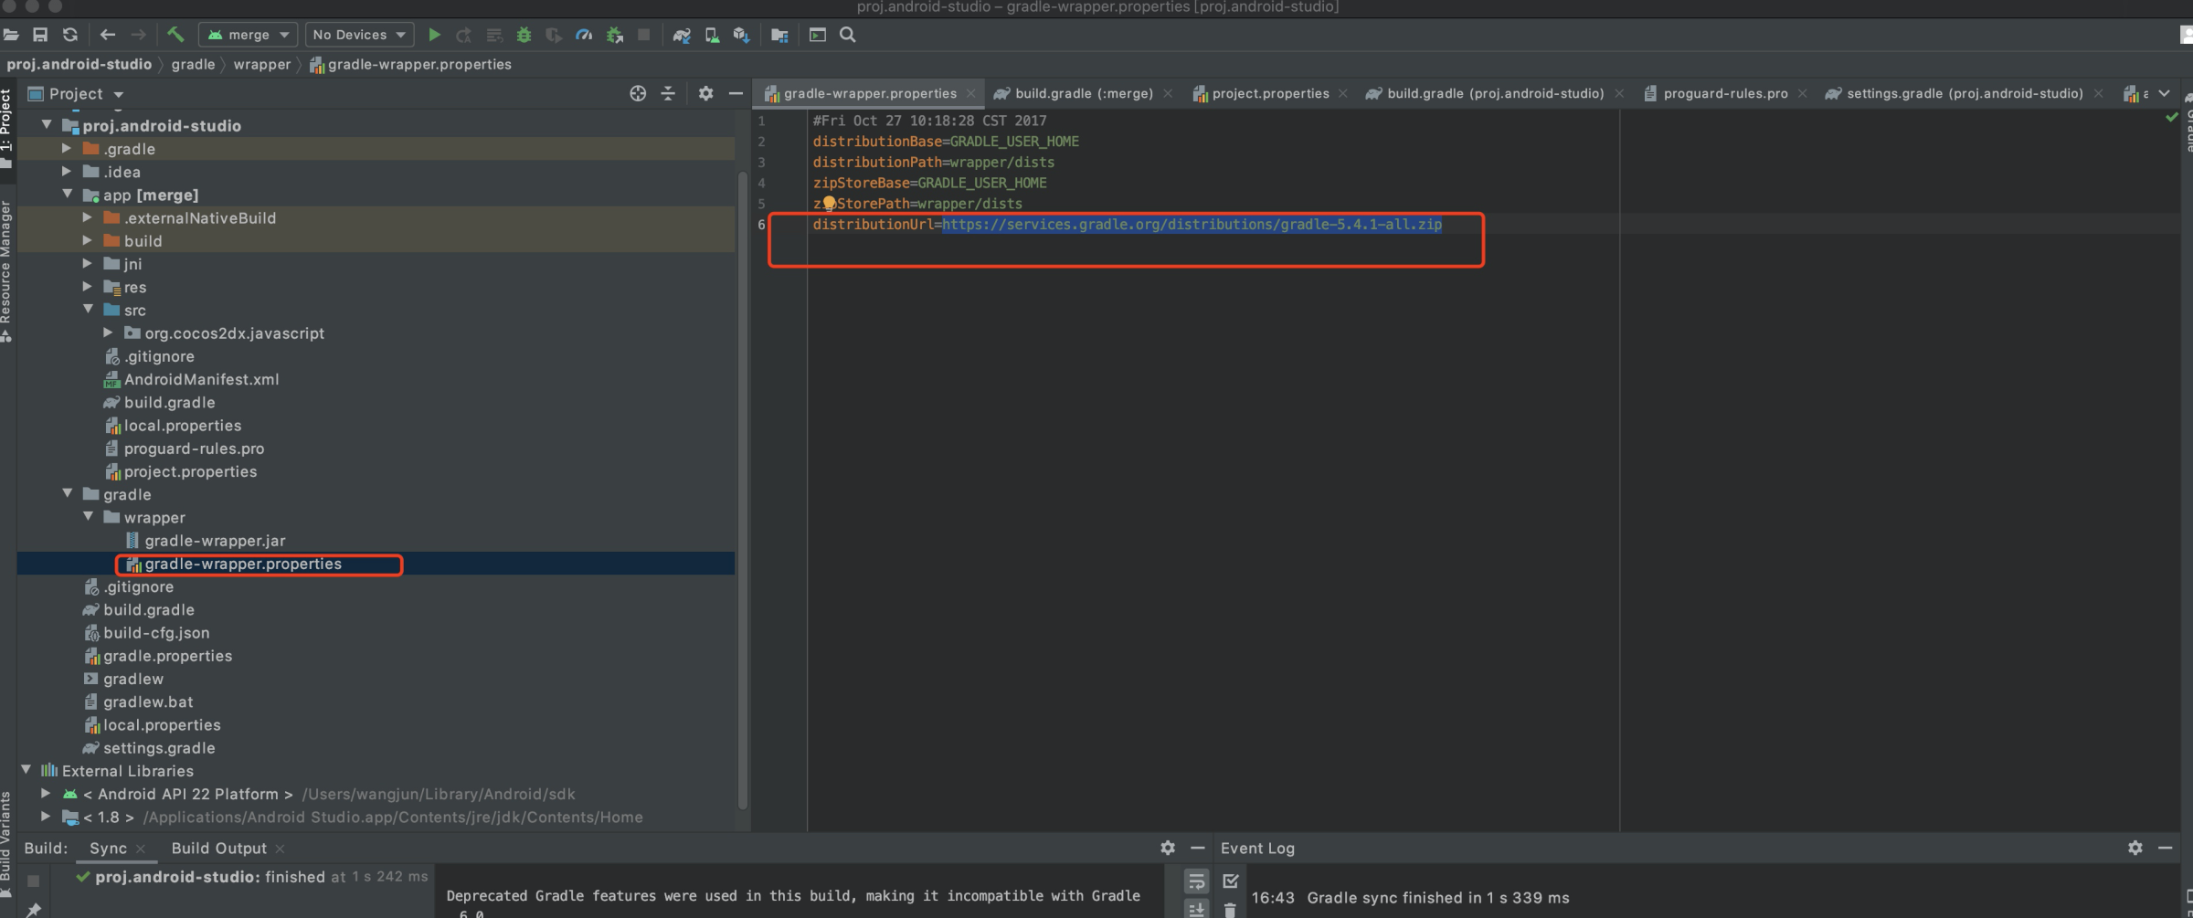Toggle the Build Variants side panel
Viewport: 2193px width, 918px height.
tap(6, 845)
